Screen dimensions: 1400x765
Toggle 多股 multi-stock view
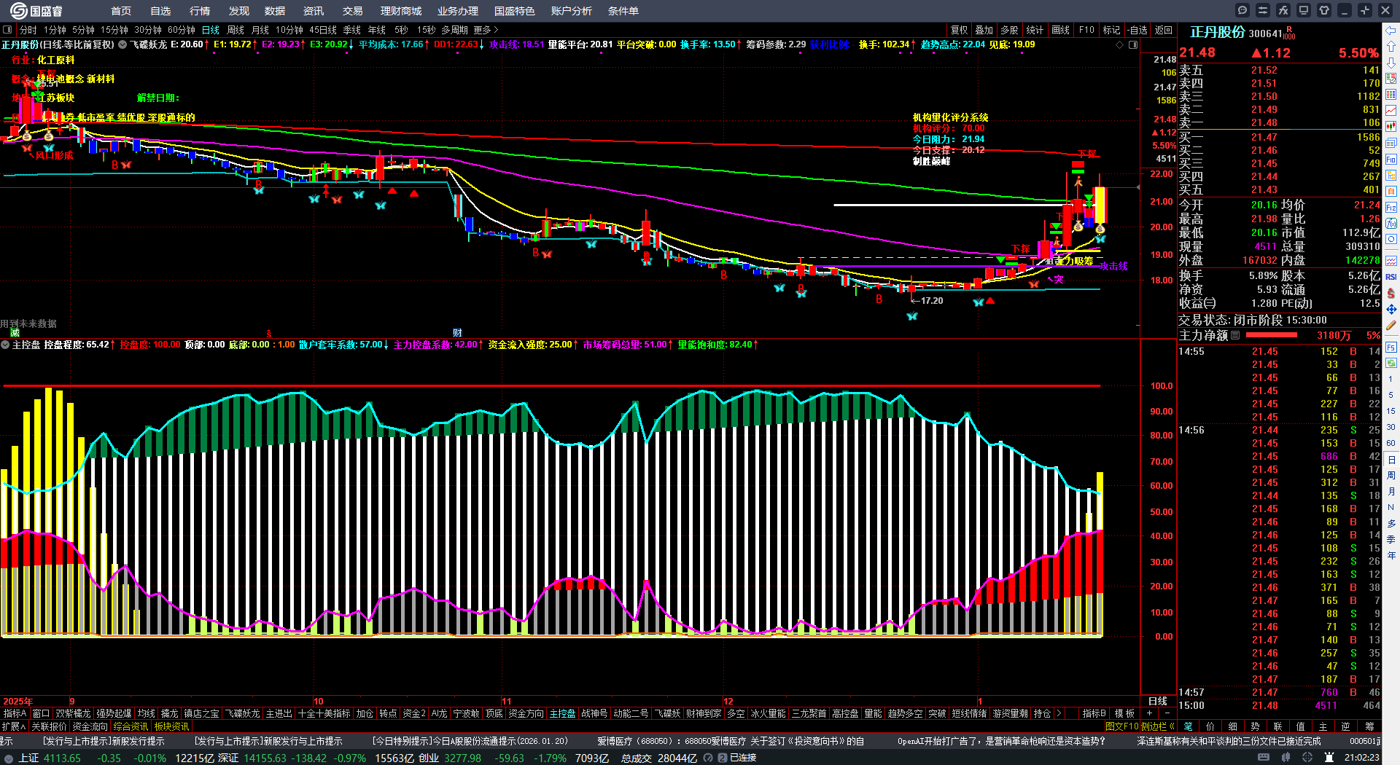click(1009, 30)
